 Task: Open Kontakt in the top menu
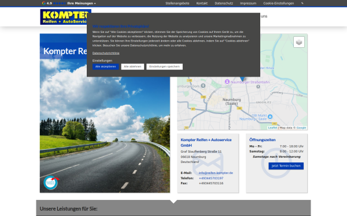202,3
